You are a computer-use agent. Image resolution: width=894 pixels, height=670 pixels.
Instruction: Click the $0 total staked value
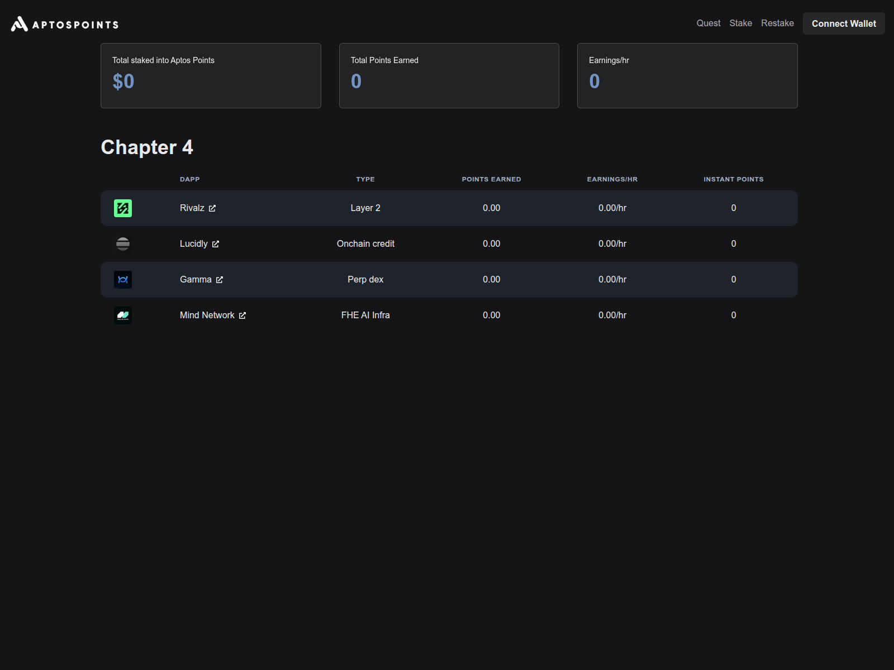tap(123, 82)
